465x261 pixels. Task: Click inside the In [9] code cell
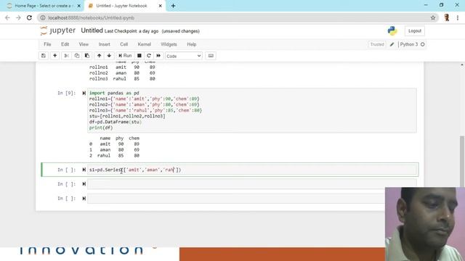252,110
